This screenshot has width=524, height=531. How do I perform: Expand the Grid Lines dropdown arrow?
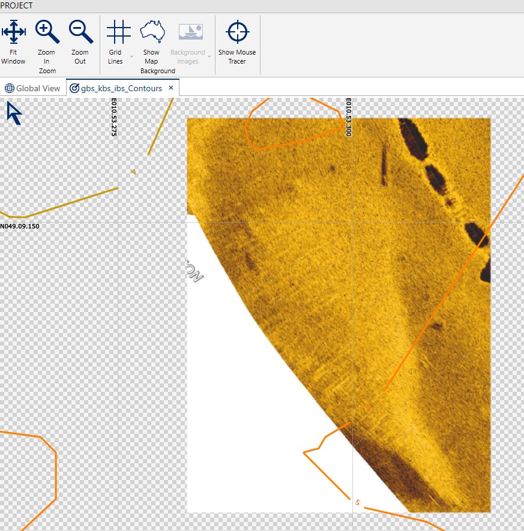coord(131,56)
